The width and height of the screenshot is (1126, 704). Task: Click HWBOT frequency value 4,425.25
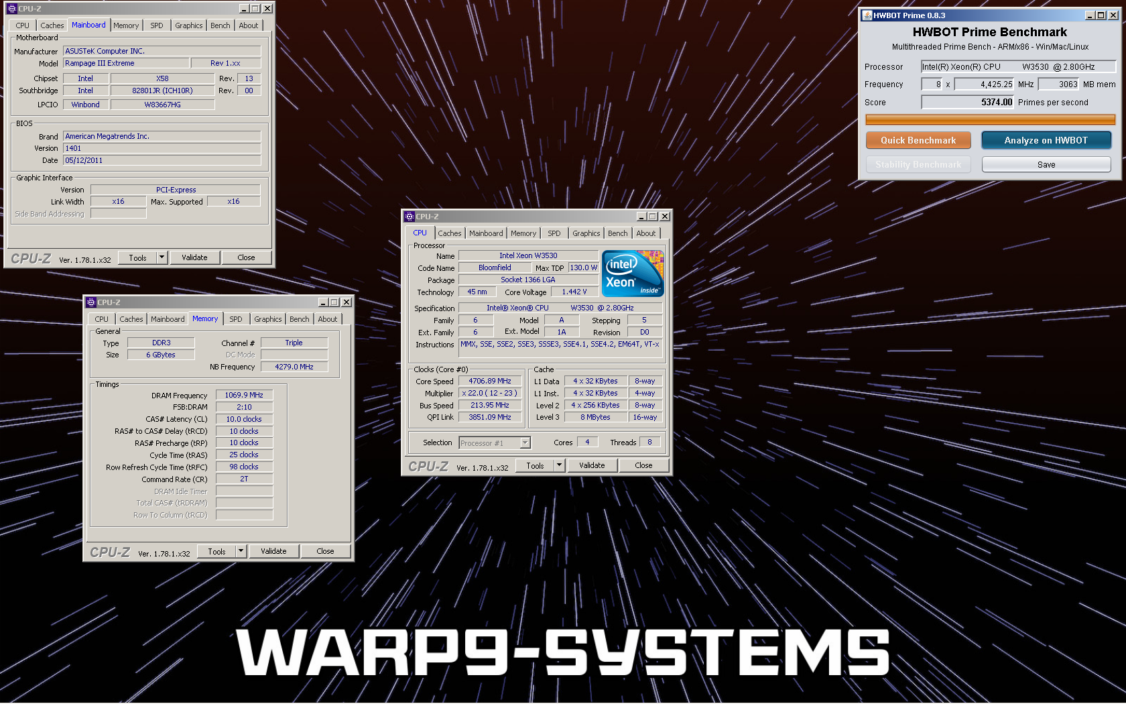click(x=985, y=84)
